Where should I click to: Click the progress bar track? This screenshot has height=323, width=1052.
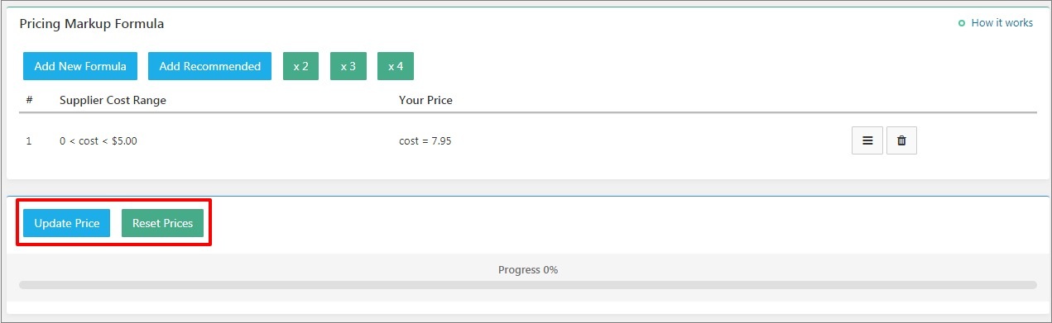(x=527, y=285)
